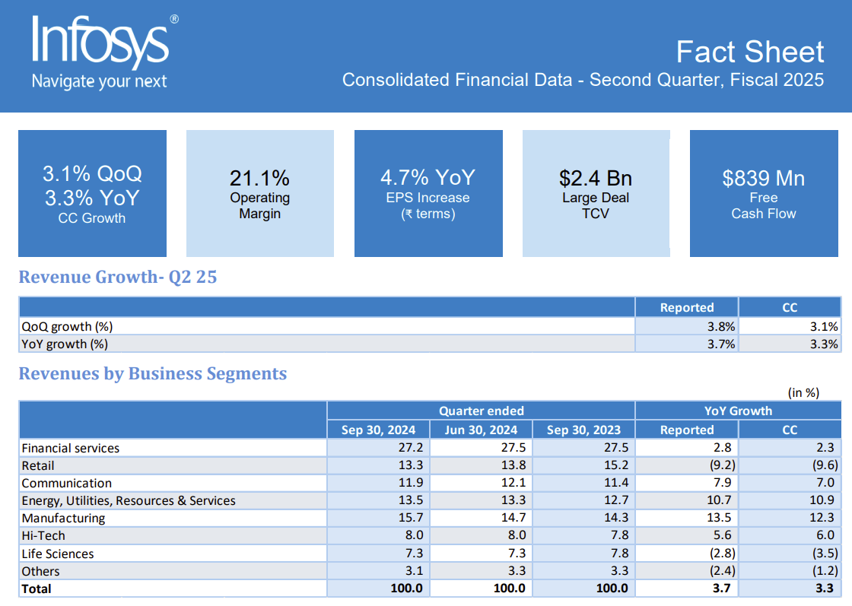Open the Large Deal TCV tile

pyautogui.click(x=596, y=193)
